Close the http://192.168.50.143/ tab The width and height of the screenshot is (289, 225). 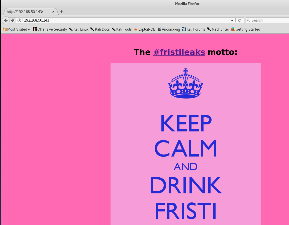(x=53, y=12)
